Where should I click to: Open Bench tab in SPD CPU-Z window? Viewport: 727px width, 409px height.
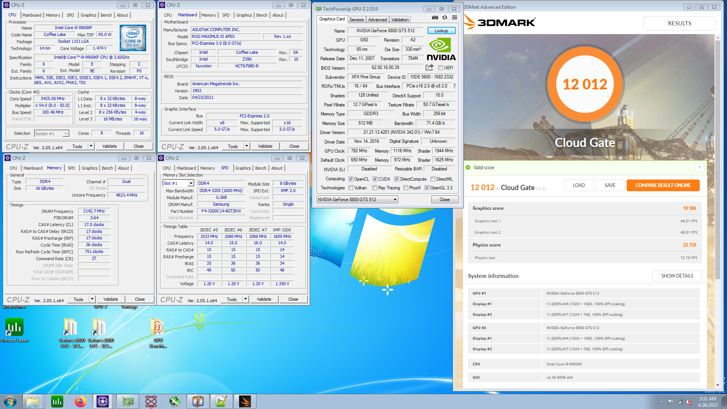coord(261,168)
